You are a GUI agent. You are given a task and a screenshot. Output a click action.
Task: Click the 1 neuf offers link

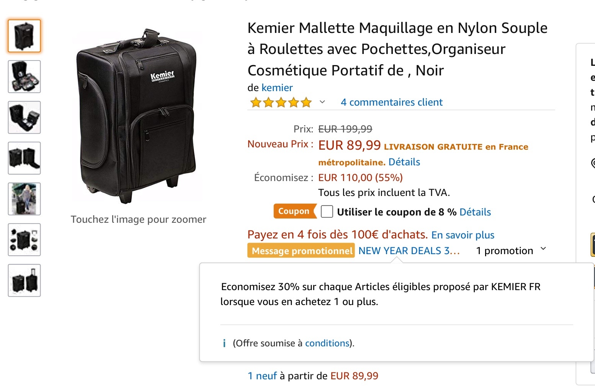[262, 376]
